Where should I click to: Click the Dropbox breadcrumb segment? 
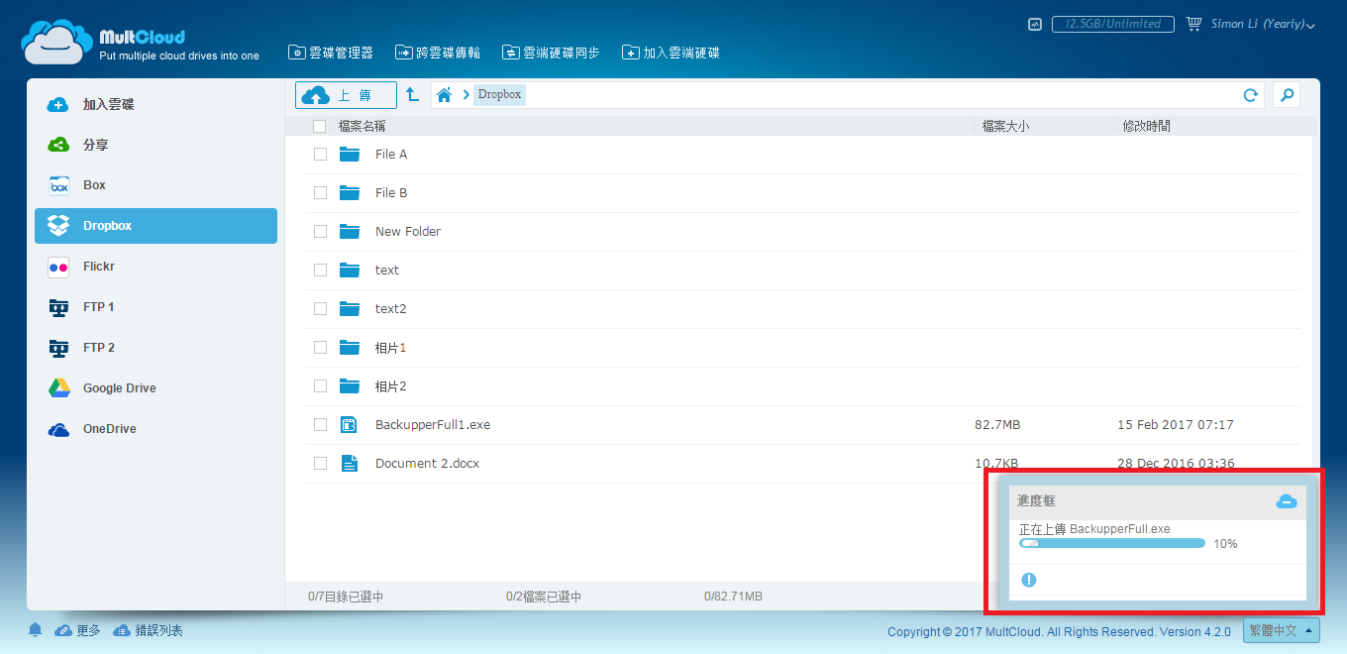(x=499, y=95)
